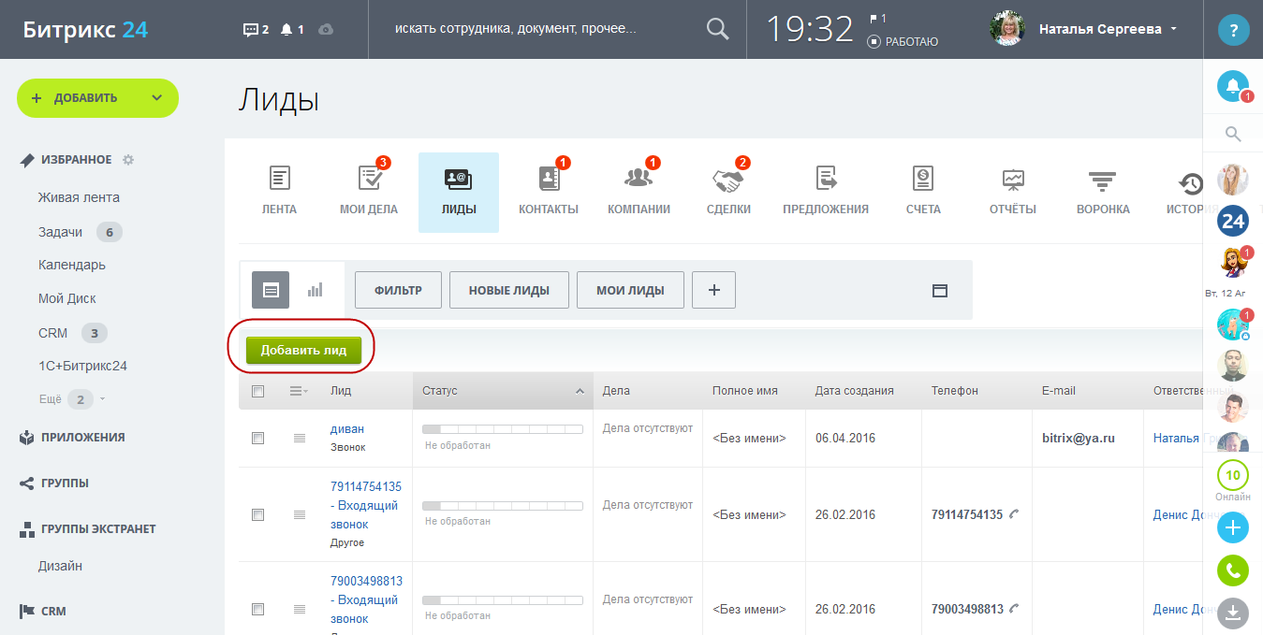Focus the header search input field
1263x635 pixels.
(x=543, y=29)
